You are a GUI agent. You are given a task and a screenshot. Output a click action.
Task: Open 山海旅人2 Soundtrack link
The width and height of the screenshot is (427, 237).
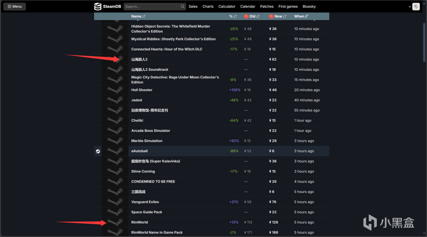(x=150, y=69)
